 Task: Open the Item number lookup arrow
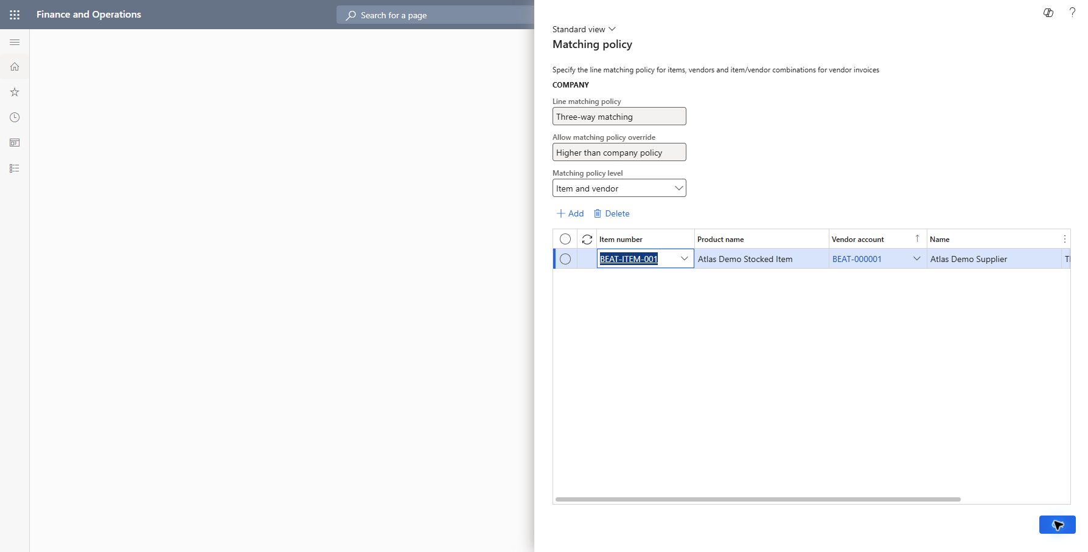[684, 259]
